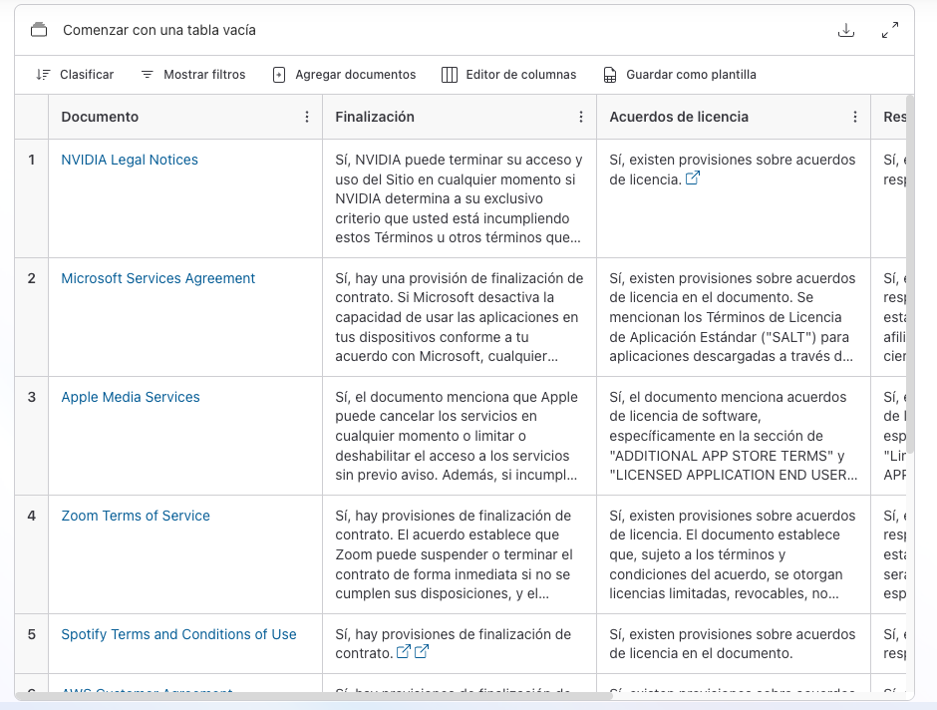
Task: Click the Apple Finalización cell text
Action: [x=457, y=436]
